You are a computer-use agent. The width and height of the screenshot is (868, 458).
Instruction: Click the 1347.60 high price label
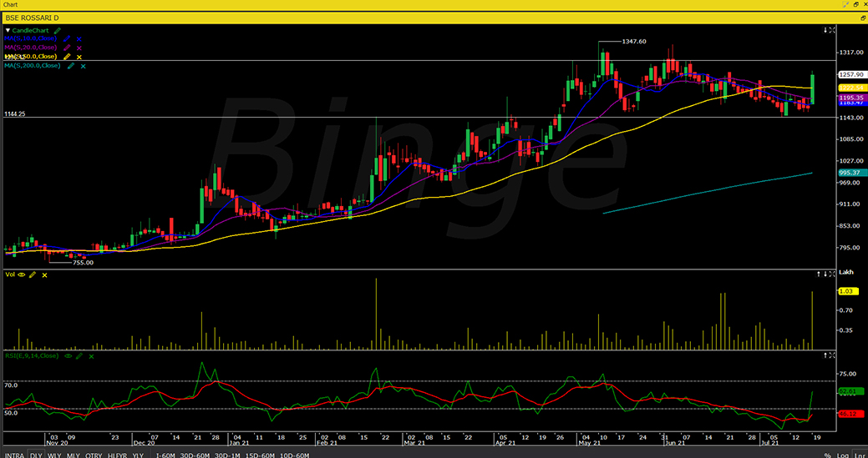click(634, 42)
